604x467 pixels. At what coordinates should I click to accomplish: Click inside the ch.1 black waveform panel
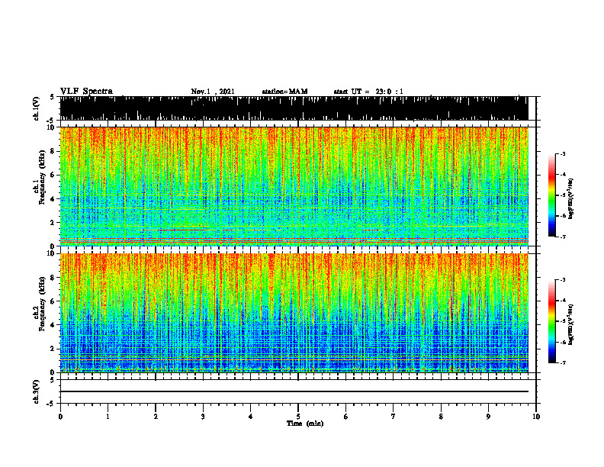click(294, 108)
